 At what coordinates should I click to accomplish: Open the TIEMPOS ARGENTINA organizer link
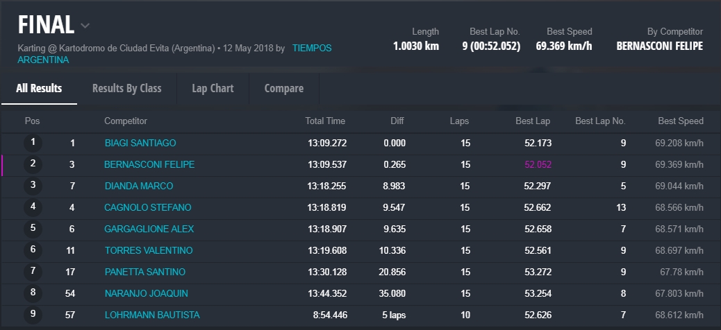311,49
